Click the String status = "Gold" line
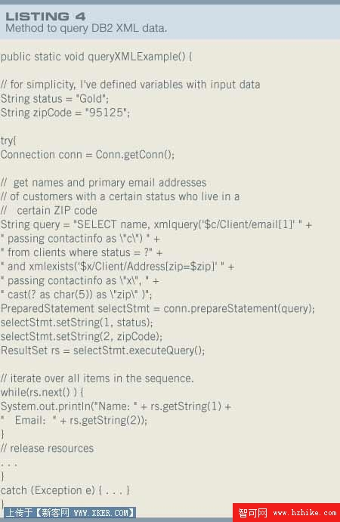This screenshot has height=522, width=340. (54, 99)
